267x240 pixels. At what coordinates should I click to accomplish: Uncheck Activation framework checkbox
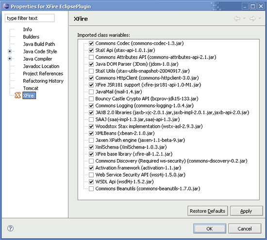91,168
